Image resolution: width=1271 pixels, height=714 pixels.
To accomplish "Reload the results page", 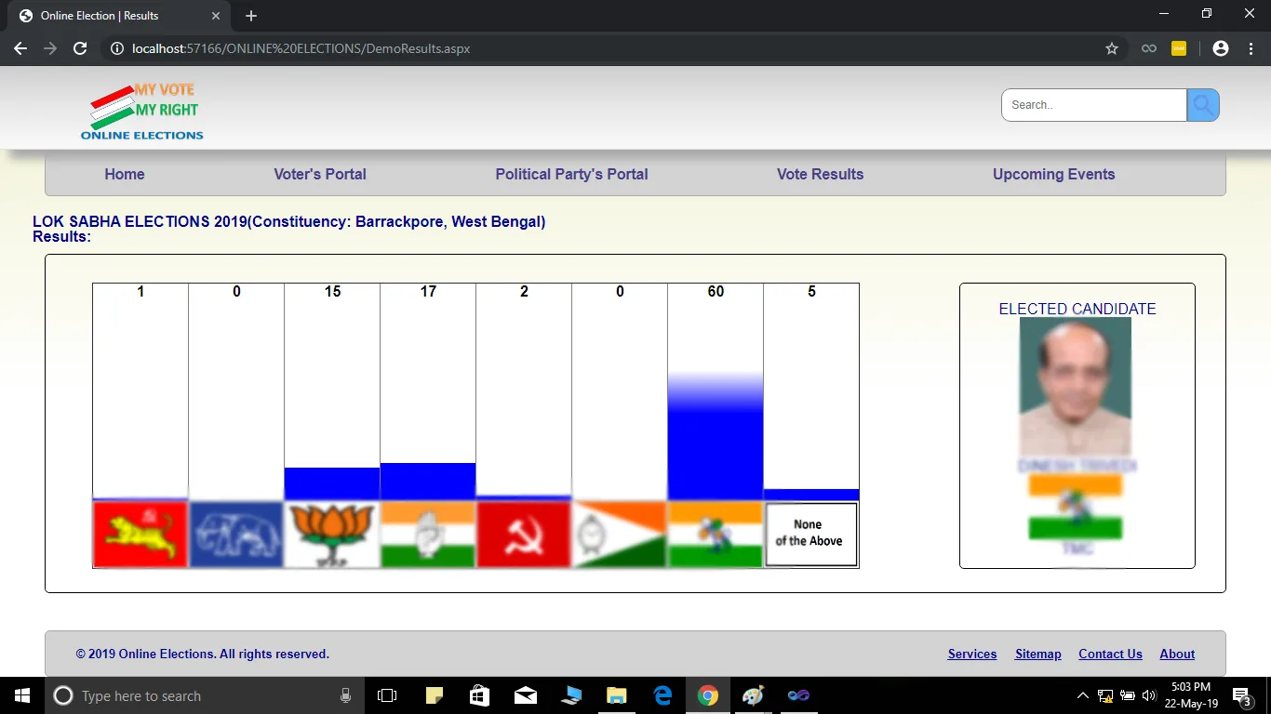I will tap(80, 48).
